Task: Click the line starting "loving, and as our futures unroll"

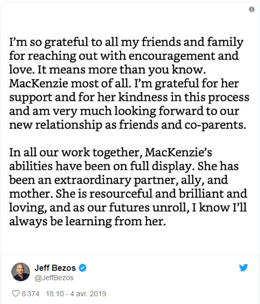Action: point(128,208)
